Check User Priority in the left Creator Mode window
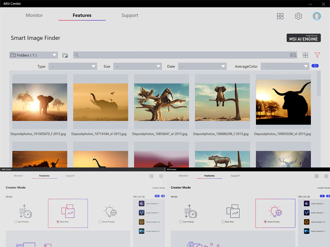 pos(16,222)
